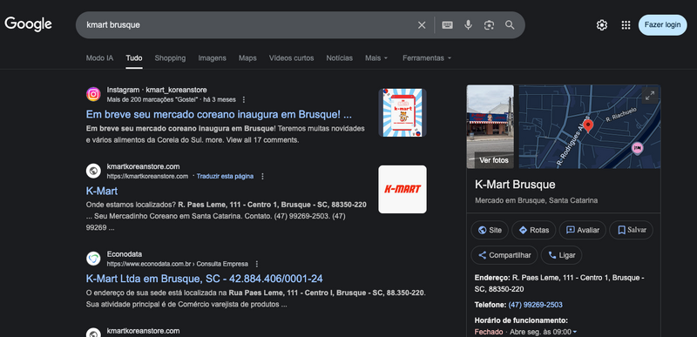
Task: Switch to Modo IA tab
Action: click(x=99, y=58)
